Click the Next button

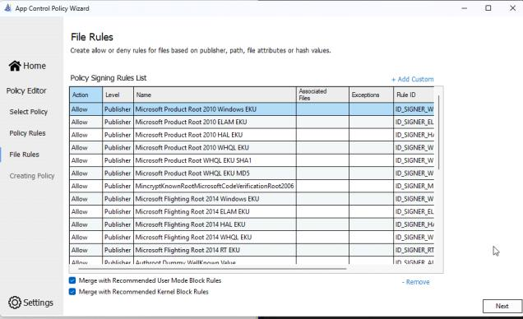[x=502, y=306]
